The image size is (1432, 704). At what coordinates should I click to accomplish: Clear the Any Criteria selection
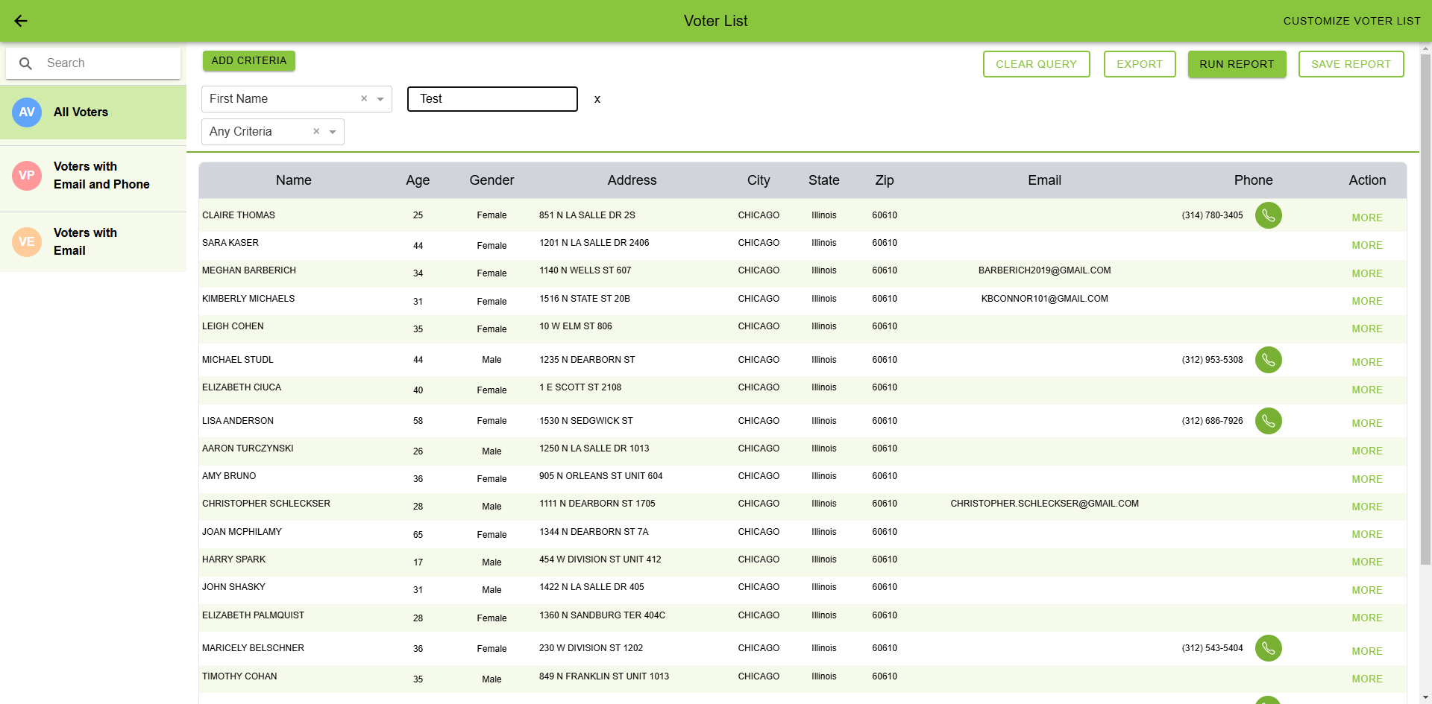pos(315,131)
